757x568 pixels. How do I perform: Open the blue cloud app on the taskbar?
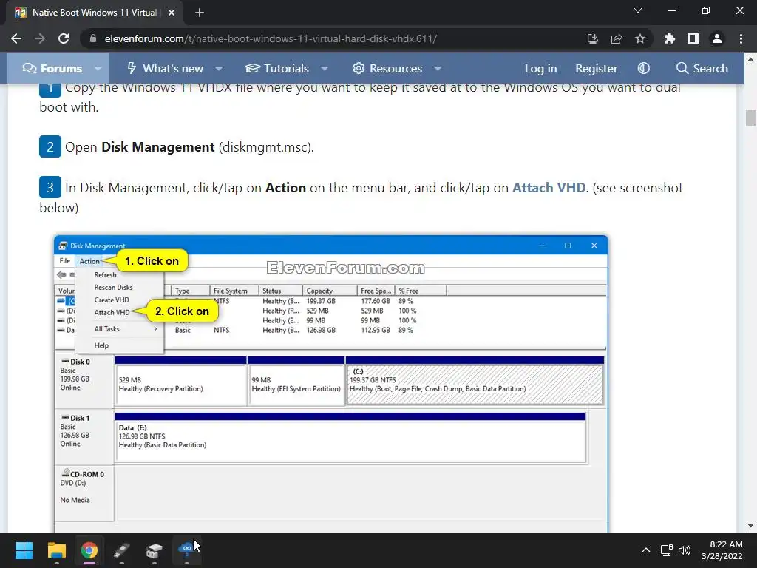pyautogui.click(x=186, y=550)
